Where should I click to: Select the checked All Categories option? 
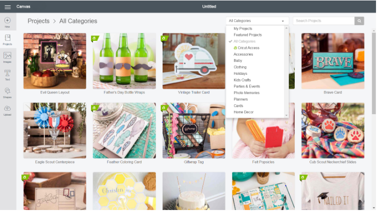pos(244,41)
